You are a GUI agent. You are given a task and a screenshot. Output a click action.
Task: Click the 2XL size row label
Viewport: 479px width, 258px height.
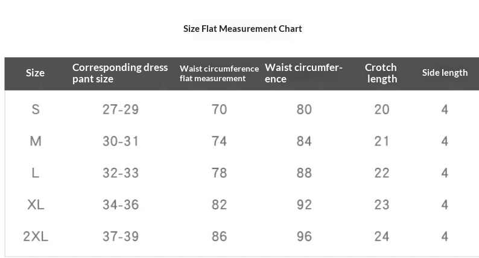[x=36, y=236]
